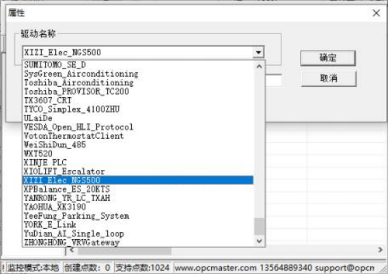Image resolution: width=388 pixels, height=274 pixels.
Task: Choose XINJE_PLC driver
Action: 137,163
